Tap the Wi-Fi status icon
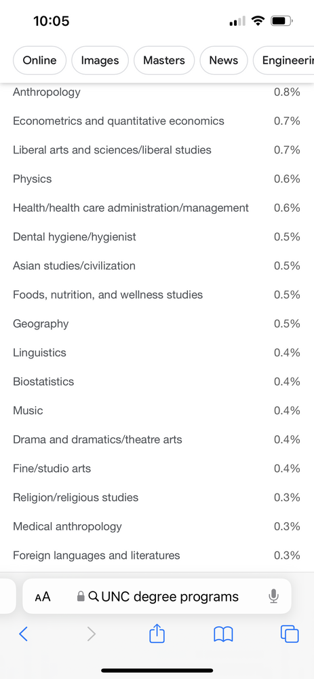The image size is (314, 679). (x=258, y=20)
